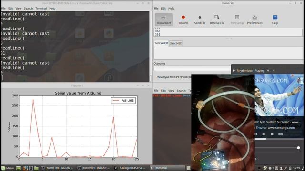Switch to moserial window in taskbar
Viewport: 305px width, 171px height.
point(167,168)
